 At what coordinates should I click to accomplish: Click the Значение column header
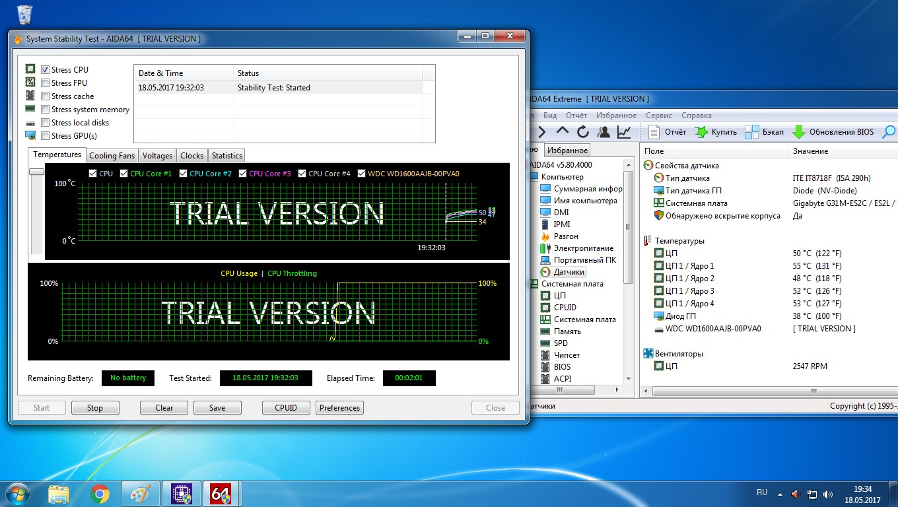point(843,151)
